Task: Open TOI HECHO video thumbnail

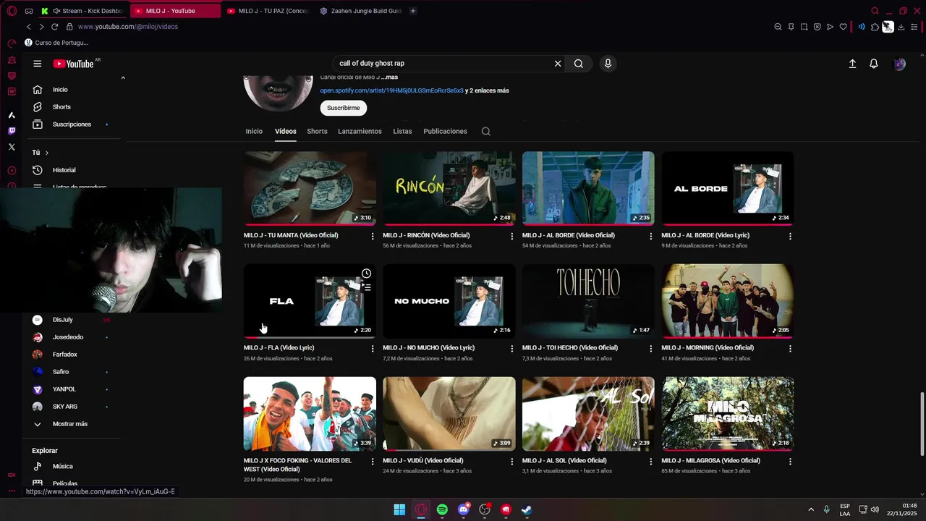Action: point(588,301)
